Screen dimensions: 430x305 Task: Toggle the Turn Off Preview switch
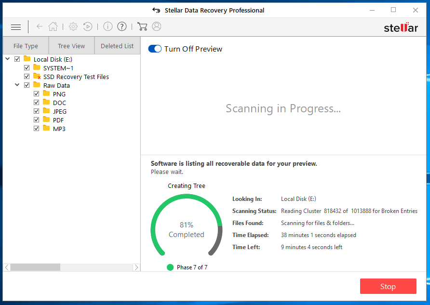tap(155, 49)
